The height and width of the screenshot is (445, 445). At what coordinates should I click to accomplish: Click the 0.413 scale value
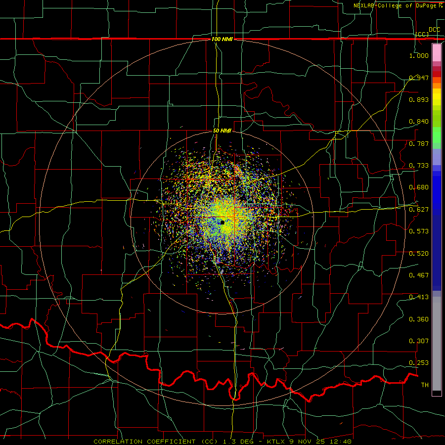pos(419,297)
